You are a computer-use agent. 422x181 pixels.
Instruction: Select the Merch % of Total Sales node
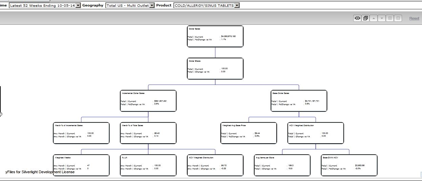click(148, 133)
